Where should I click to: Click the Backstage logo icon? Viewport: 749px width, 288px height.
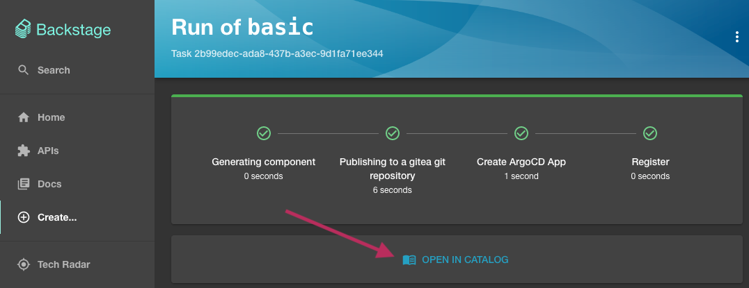tap(23, 30)
